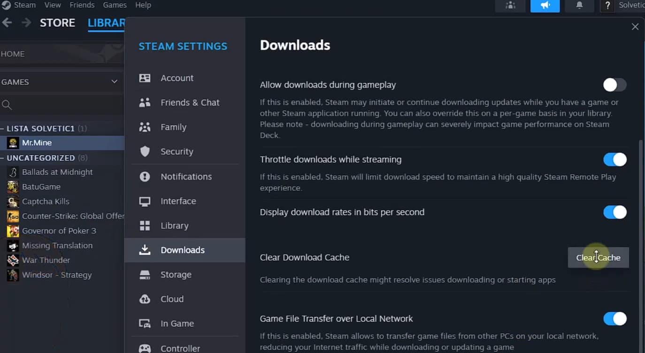Click the War Thunder game icon
This screenshot has width=645, height=353.
pyautogui.click(x=13, y=260)
